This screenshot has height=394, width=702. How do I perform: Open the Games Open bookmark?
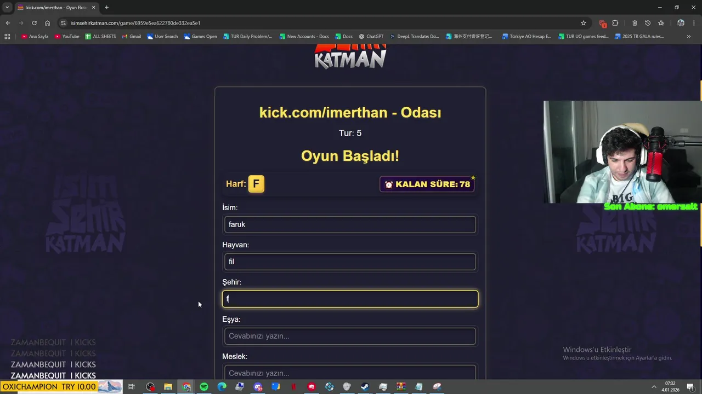(x=201, y=37)
